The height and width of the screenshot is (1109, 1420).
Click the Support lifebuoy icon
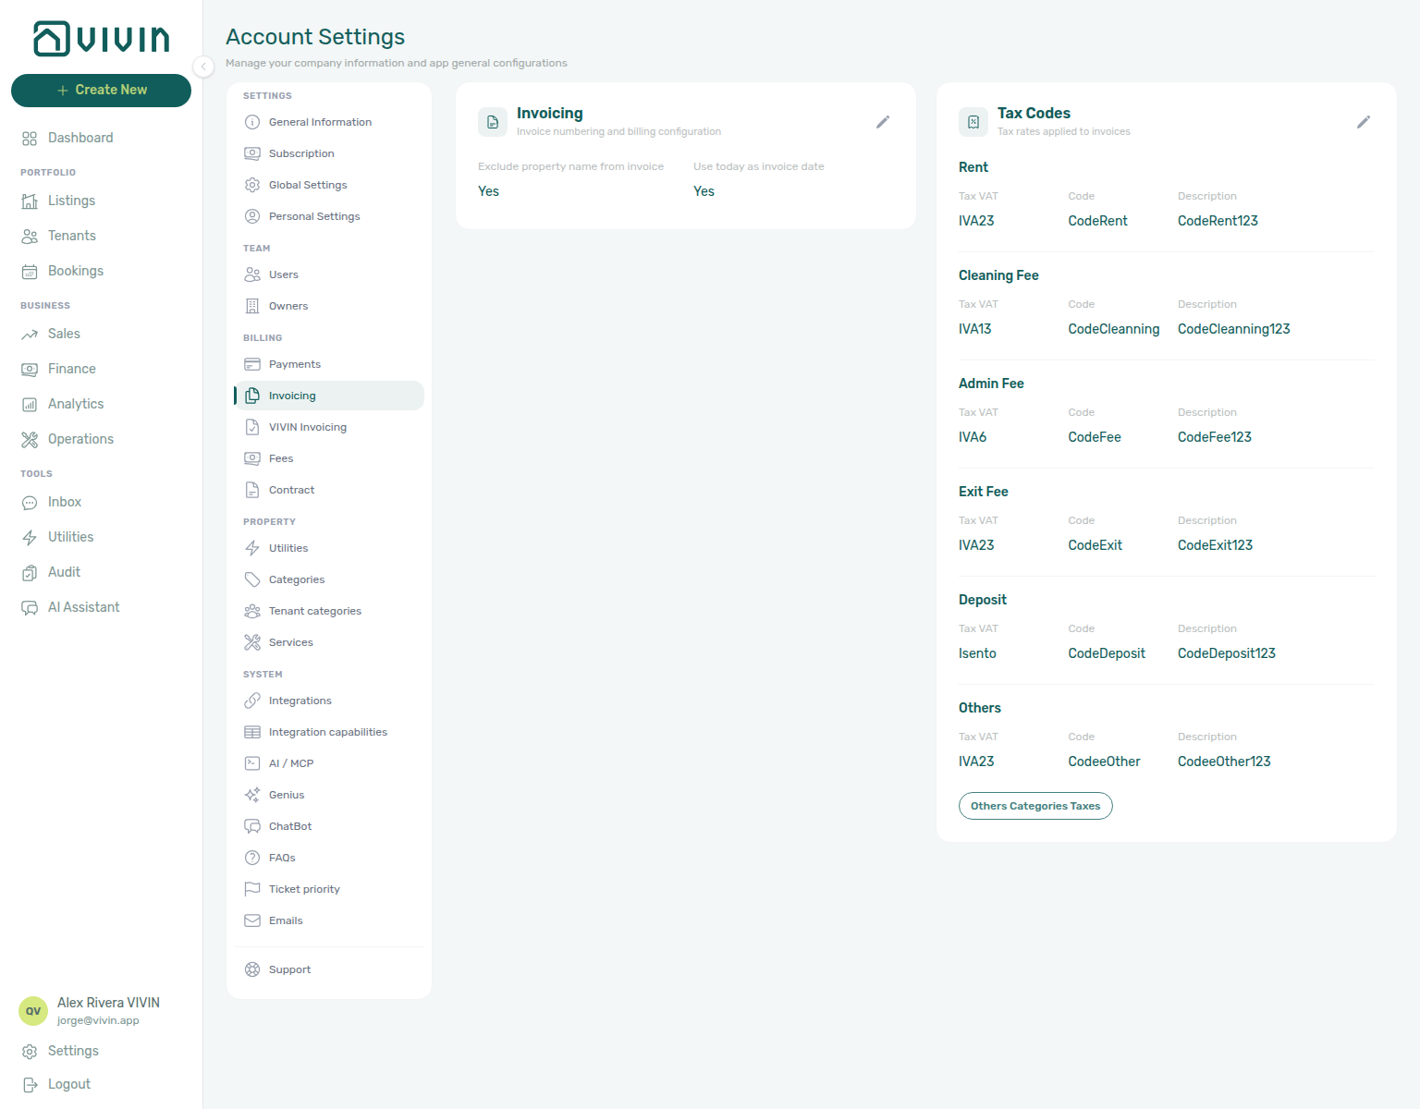tap(252, 969)
